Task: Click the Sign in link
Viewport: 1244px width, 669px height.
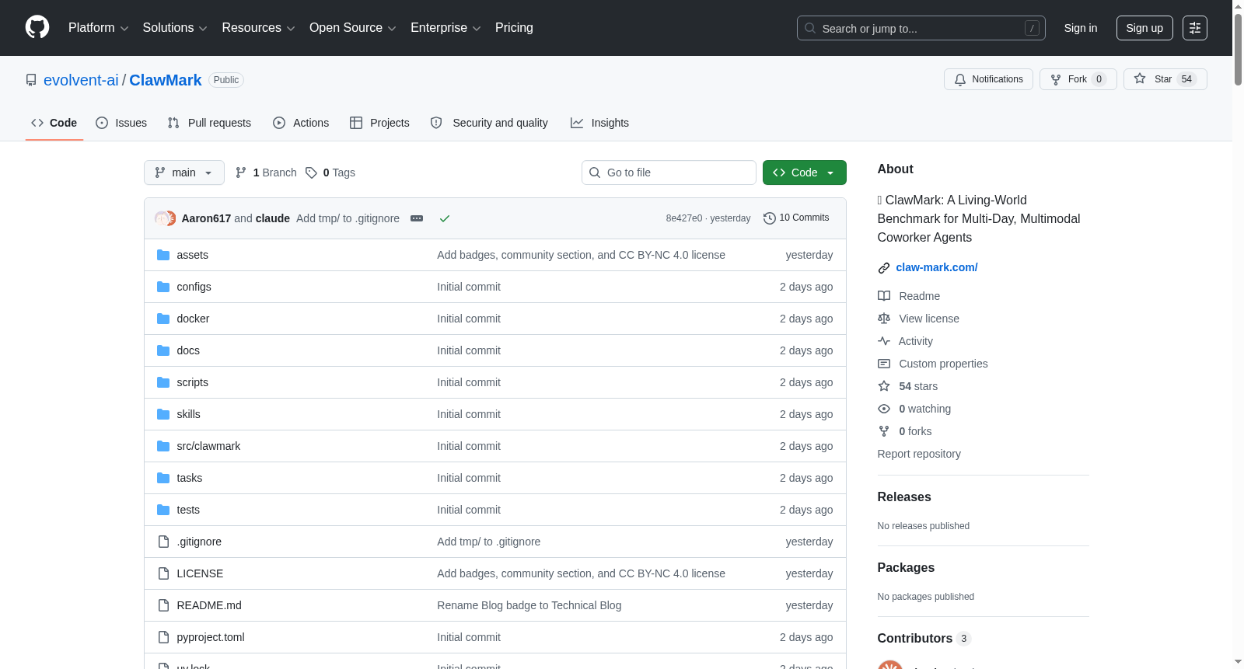Action: (1081, 28)
